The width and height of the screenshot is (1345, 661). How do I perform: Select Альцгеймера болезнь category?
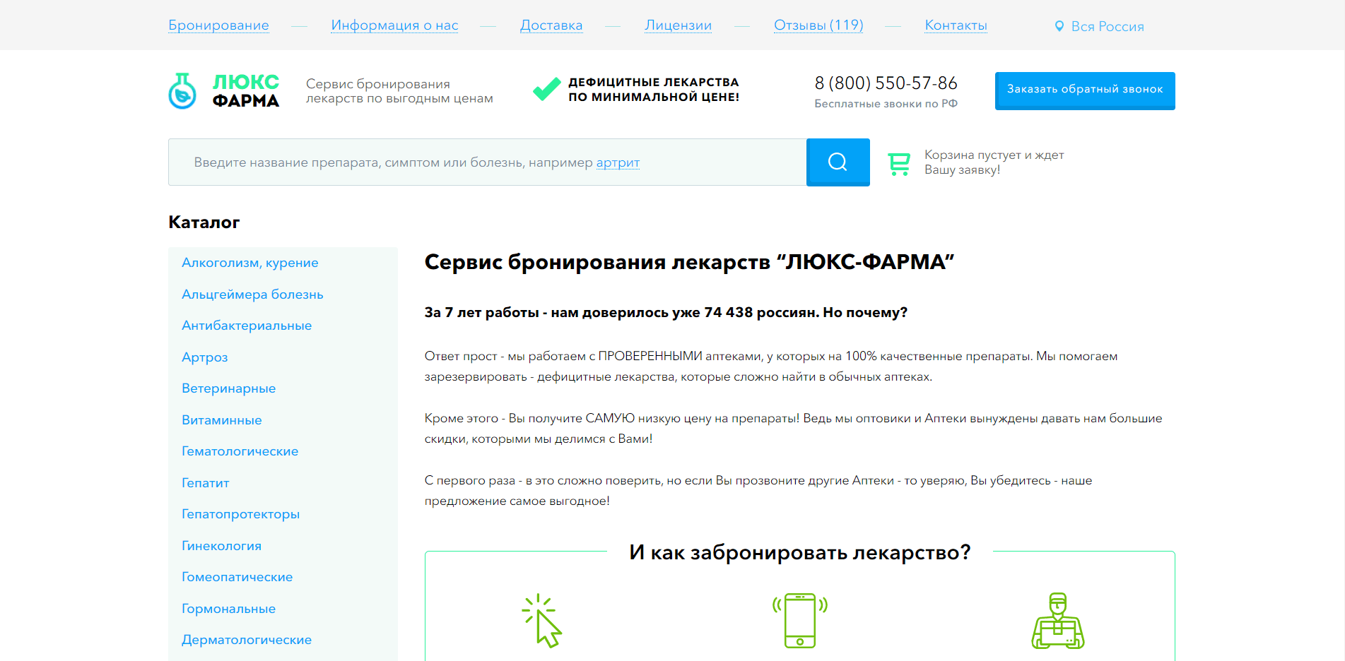252,294
